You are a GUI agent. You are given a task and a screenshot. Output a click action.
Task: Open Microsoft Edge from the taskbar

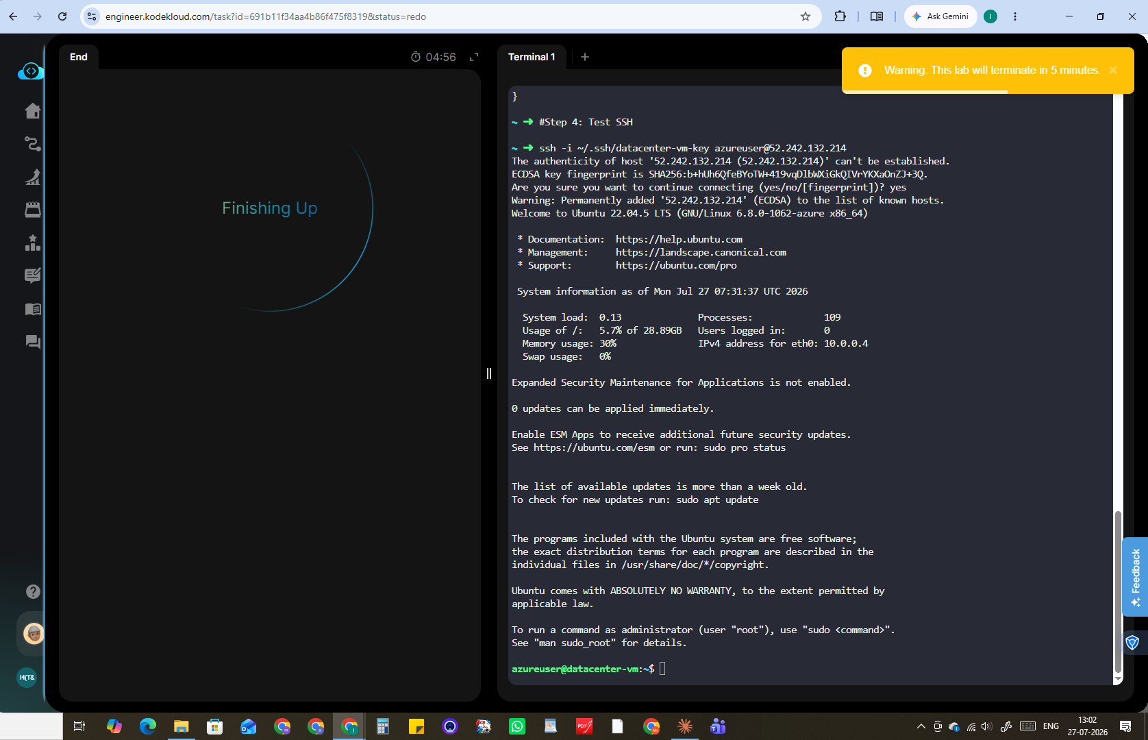click(x=147, y=726)
